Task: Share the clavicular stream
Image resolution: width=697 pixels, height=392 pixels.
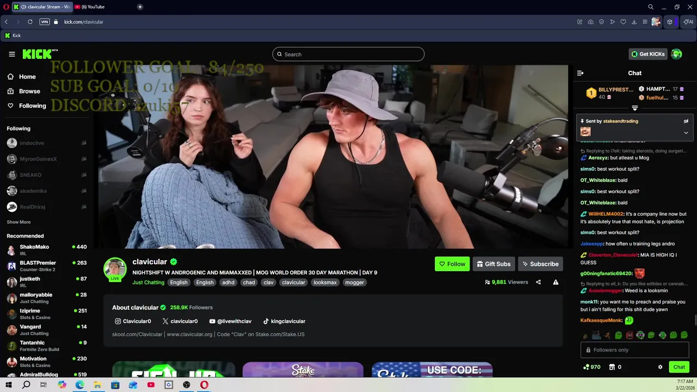Action: (x=539, y=282)
